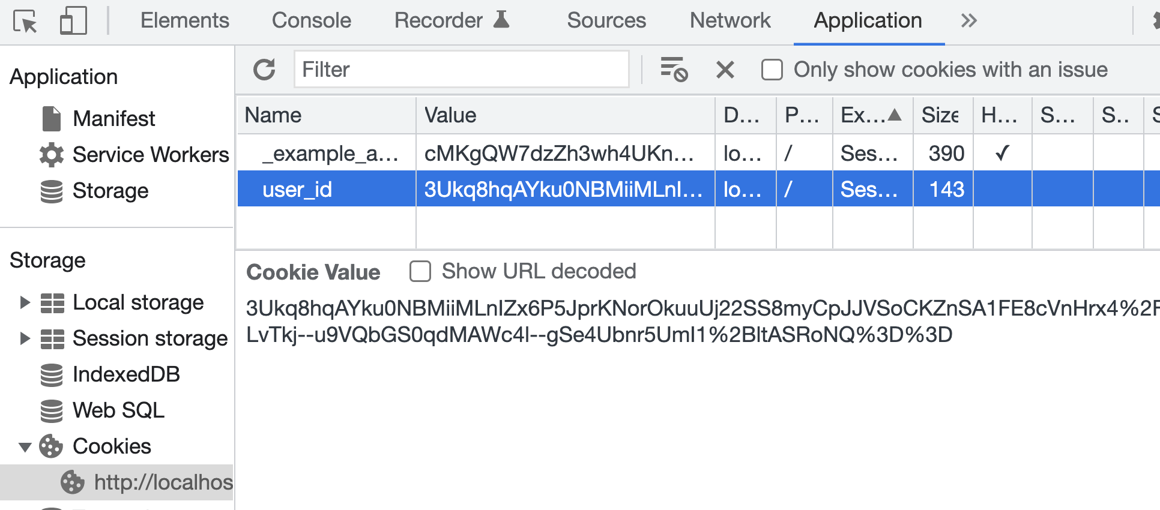Select Web SQL storage item
1160x510 pixels.
tap(118, 410)
